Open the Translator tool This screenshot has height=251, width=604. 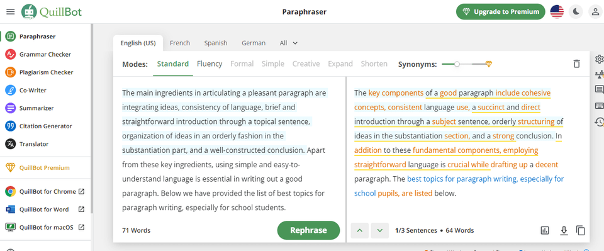[x=34, y=144]
